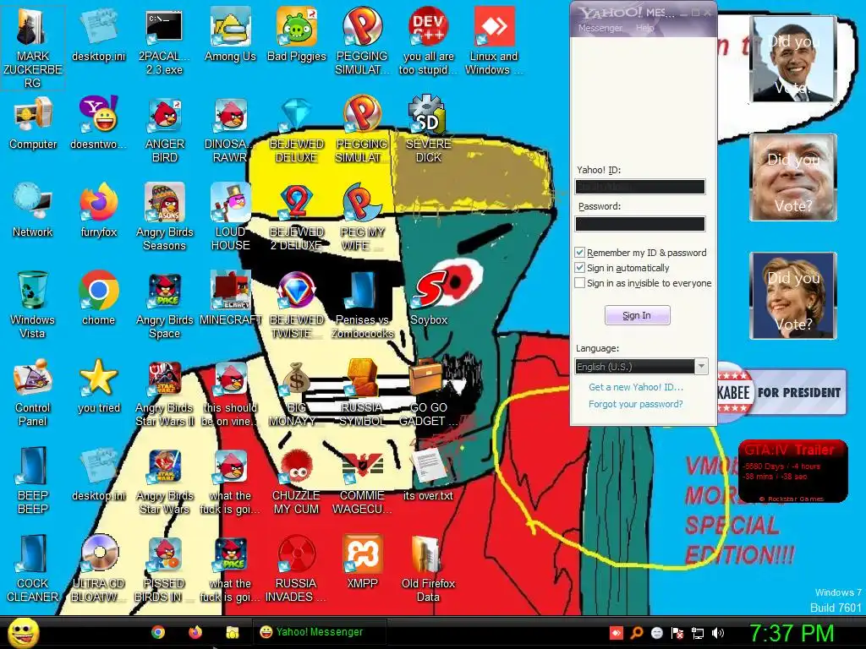Select the 2PACAL 2.3.exe shortcut

click(x=164, y=41)
